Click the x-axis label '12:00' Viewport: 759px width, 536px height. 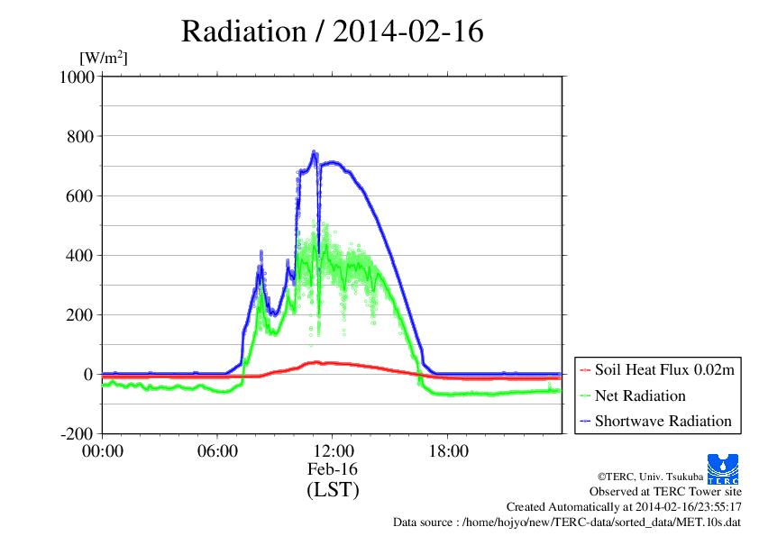pyautogui.click(x=333, y=451)
